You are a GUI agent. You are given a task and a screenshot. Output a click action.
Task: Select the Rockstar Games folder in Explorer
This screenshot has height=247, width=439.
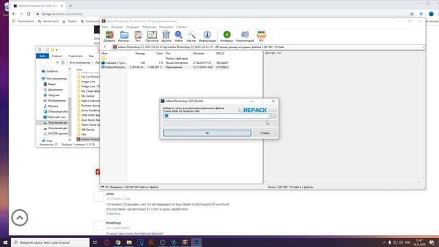pyautogui.click(x=88, y=106)
